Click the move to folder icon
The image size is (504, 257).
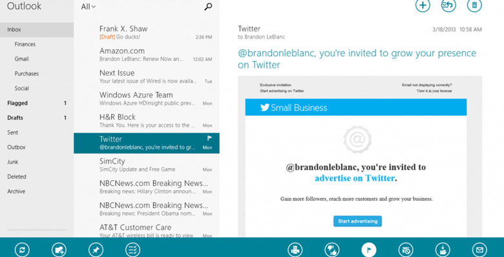coord(443,250)
